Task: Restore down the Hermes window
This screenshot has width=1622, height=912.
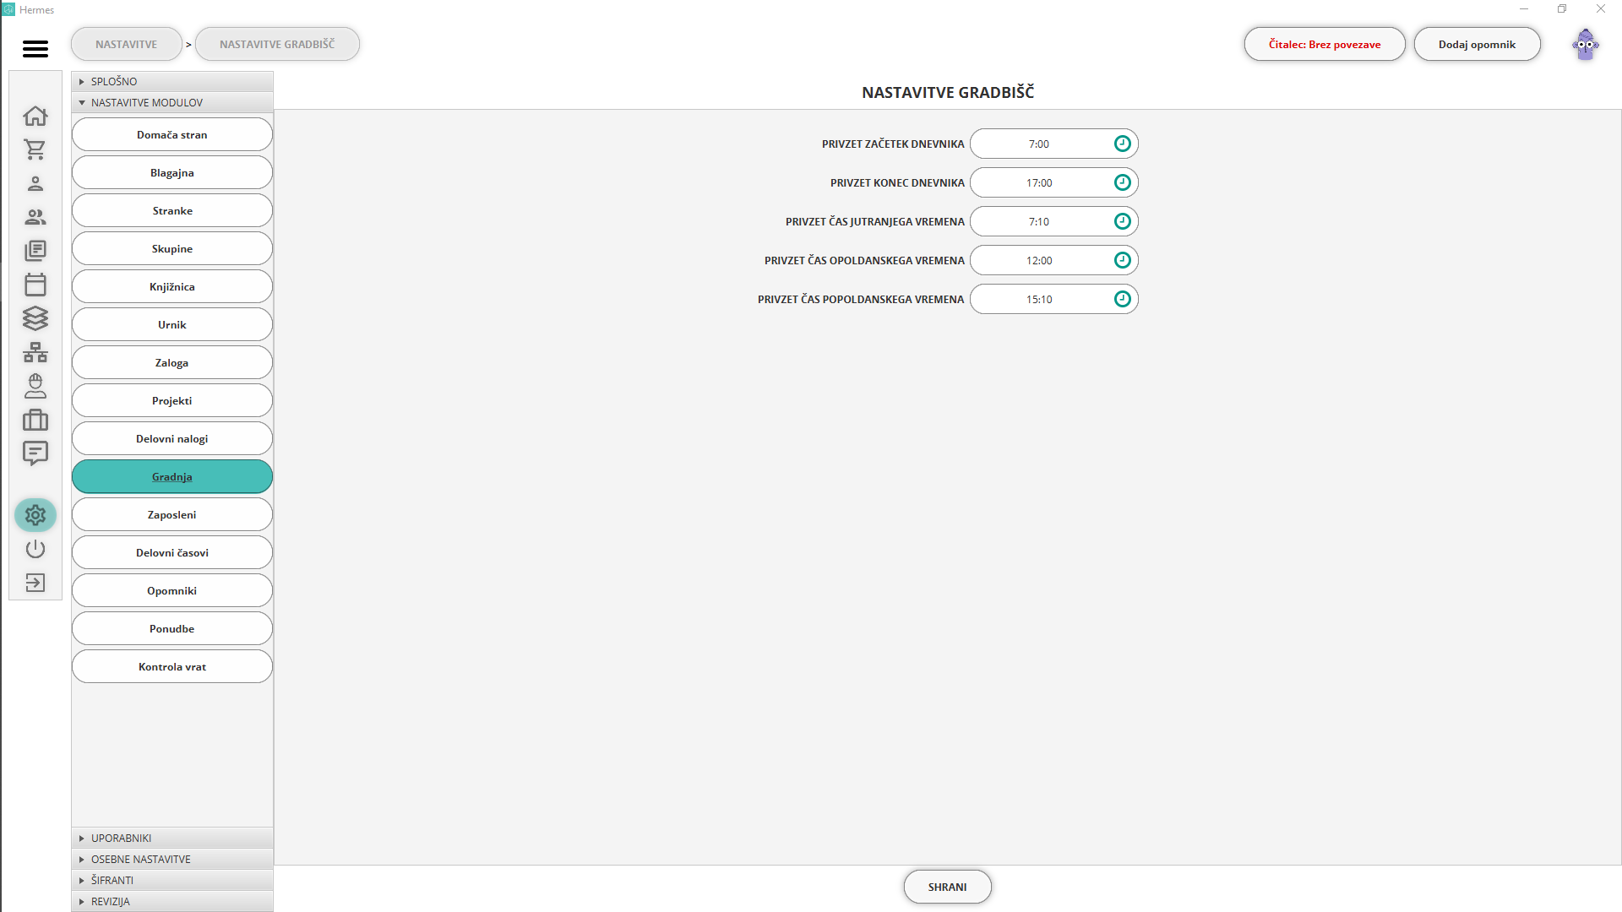Action: [1561, 9]
